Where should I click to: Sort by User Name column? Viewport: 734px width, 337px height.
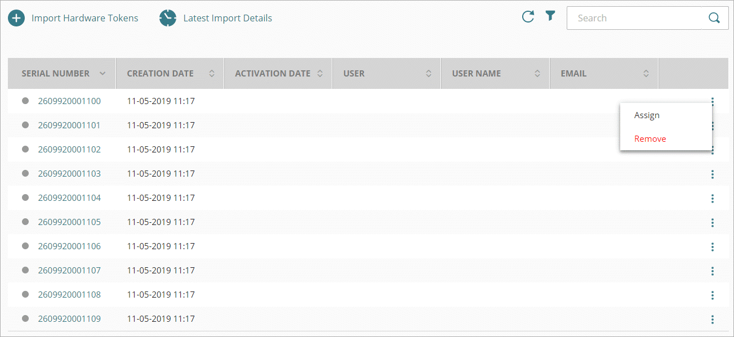point(537,73)
